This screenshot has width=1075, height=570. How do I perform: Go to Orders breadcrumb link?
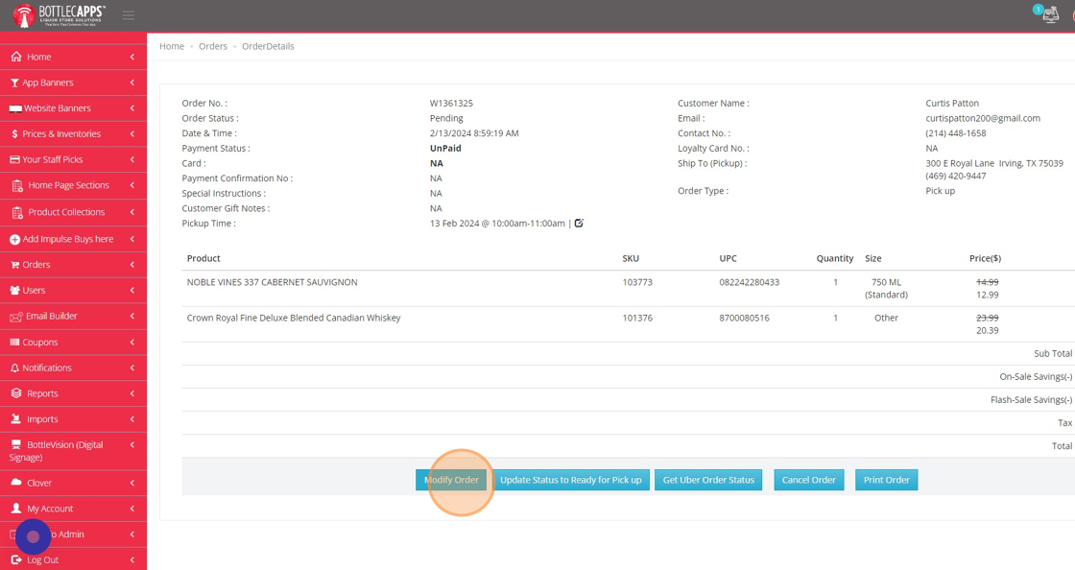tap(212, 46)
